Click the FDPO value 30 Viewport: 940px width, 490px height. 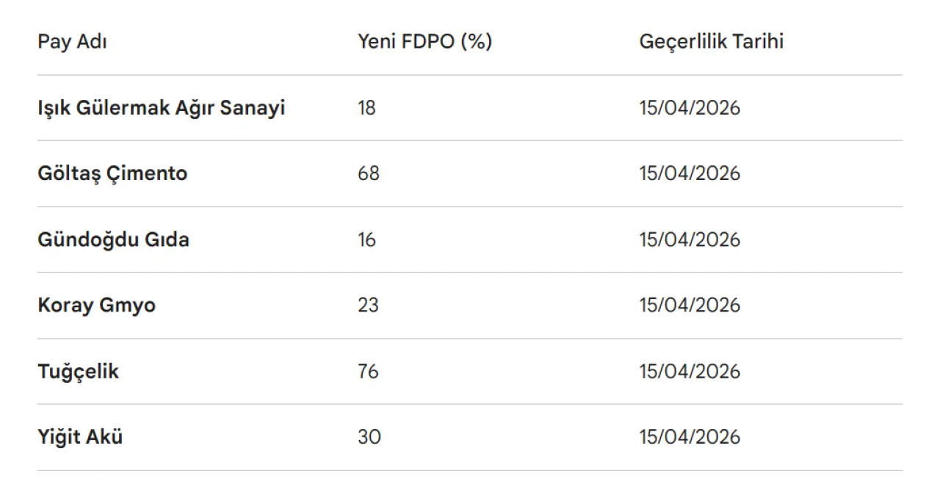pyautogui.click(x=369, y=437)
